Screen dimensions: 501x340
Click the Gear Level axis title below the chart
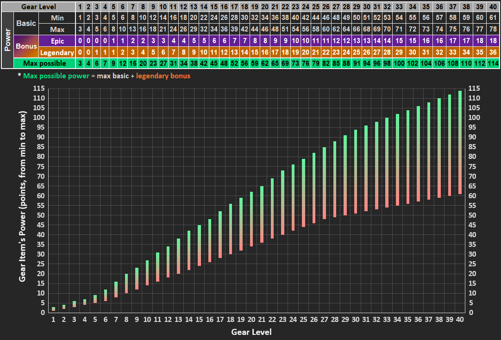(251, 332)
